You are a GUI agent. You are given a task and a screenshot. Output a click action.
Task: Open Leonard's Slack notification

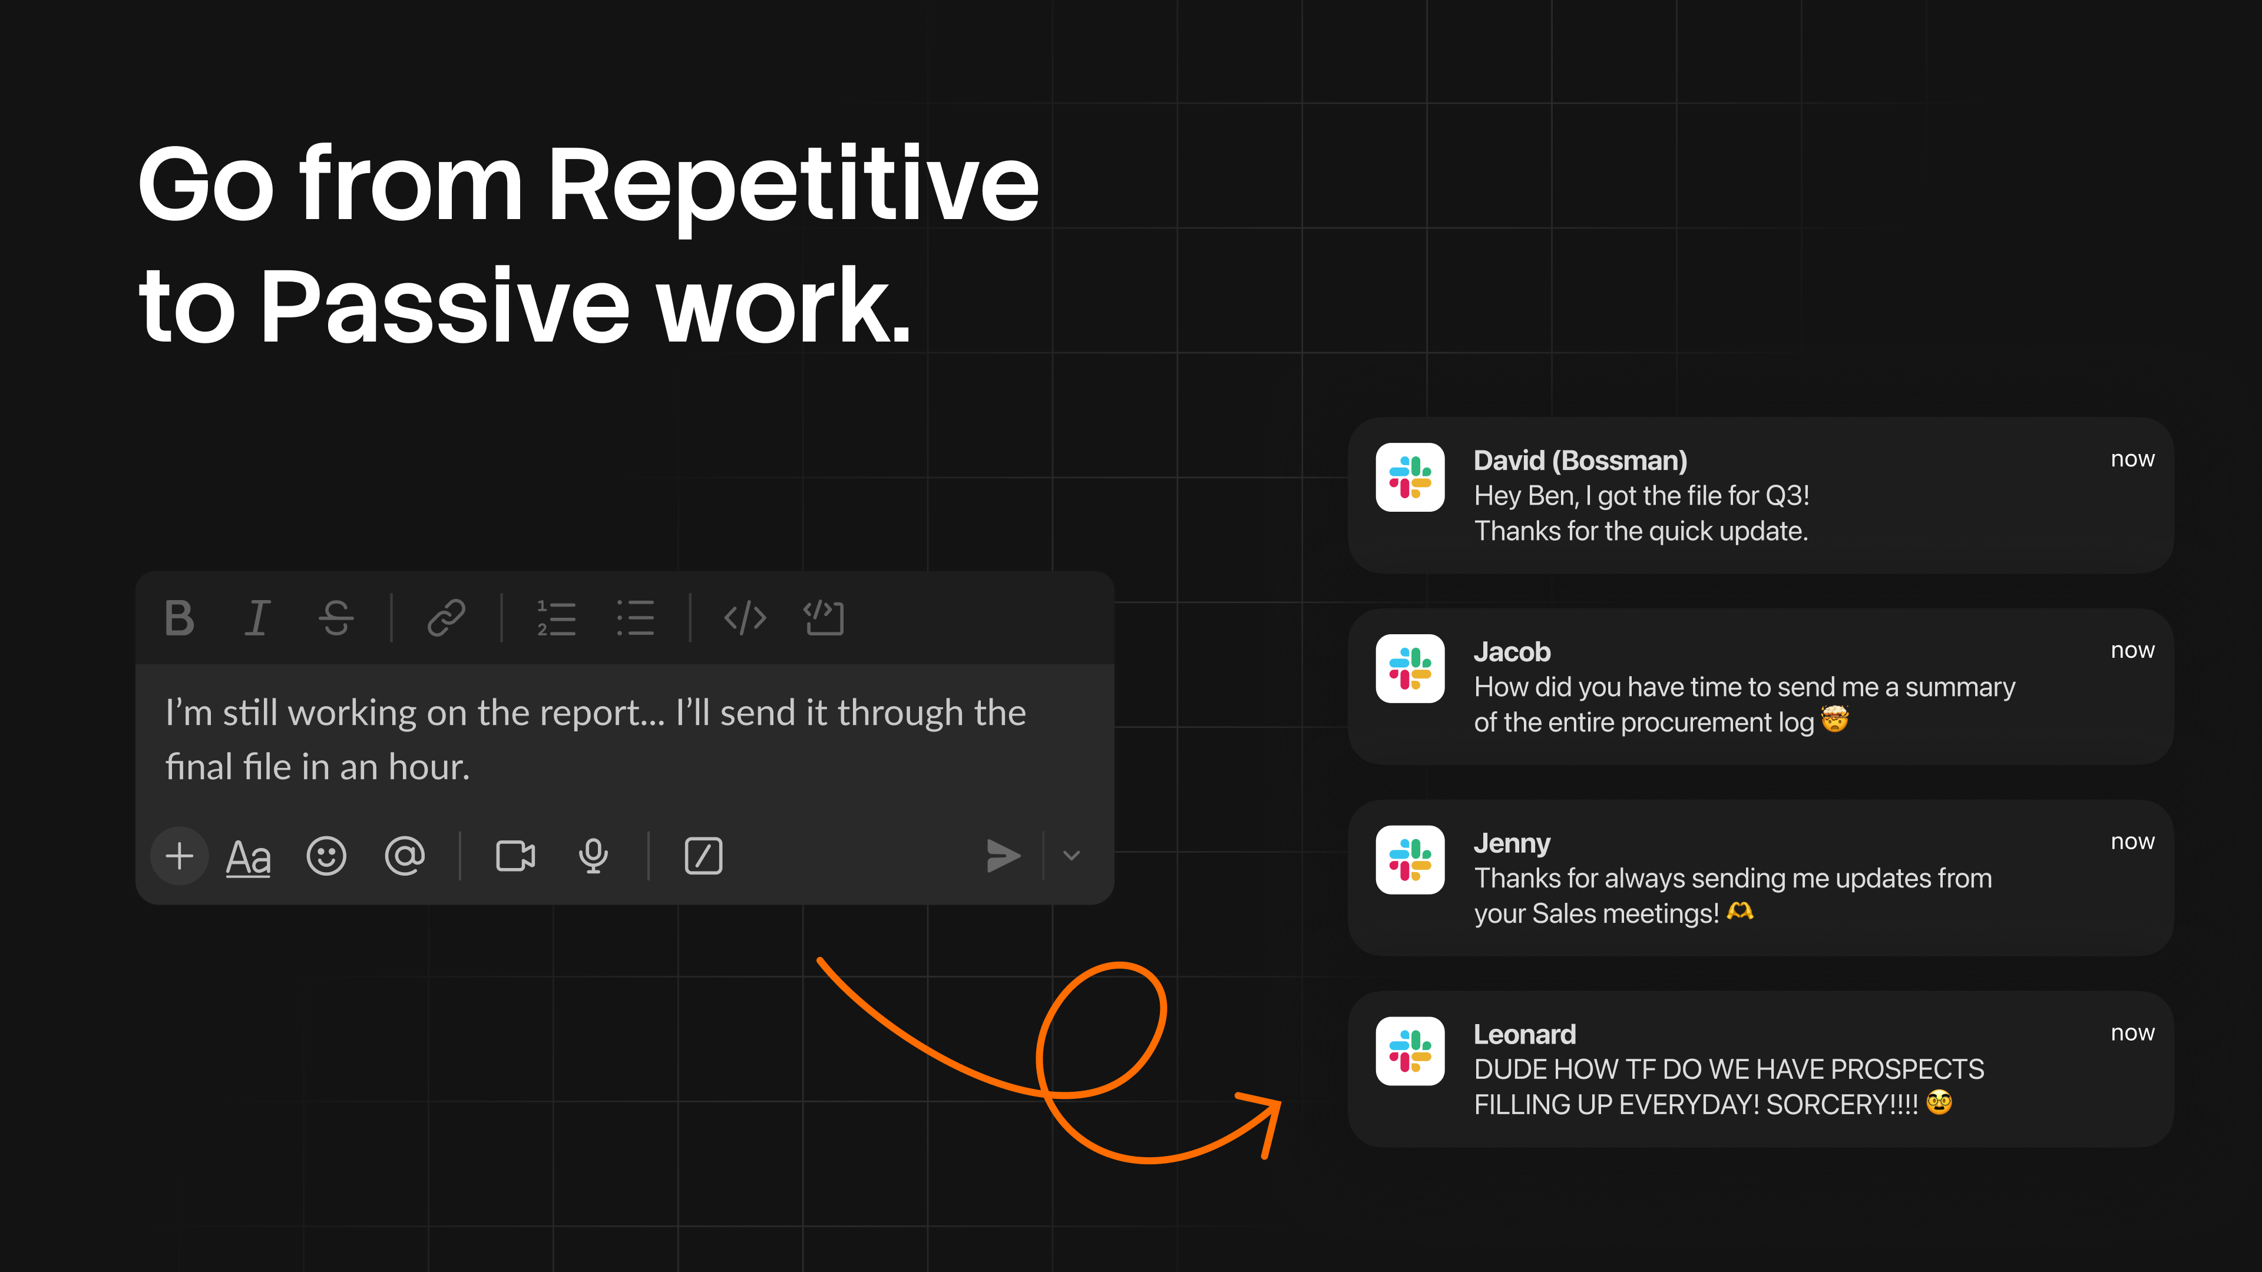tap(1760, 1069)
